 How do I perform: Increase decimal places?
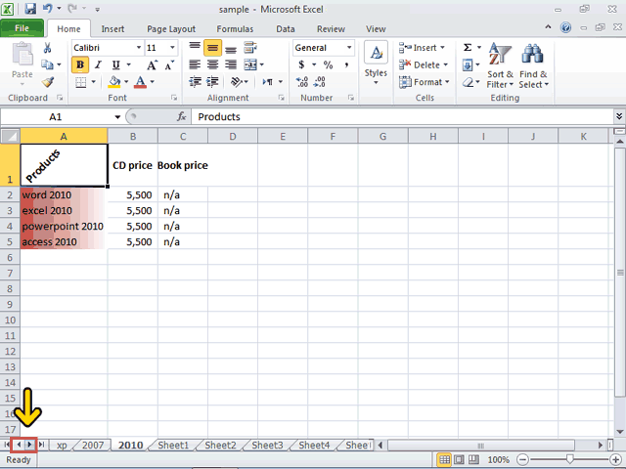[x=302, y=82]
